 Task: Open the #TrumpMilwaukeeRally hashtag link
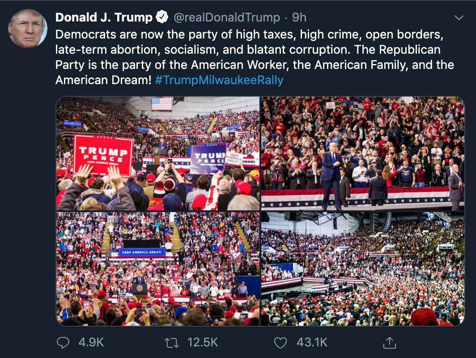(219, 80)
